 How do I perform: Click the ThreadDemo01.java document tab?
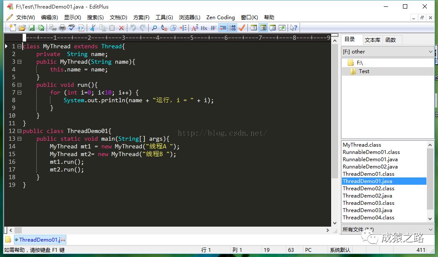40,239
